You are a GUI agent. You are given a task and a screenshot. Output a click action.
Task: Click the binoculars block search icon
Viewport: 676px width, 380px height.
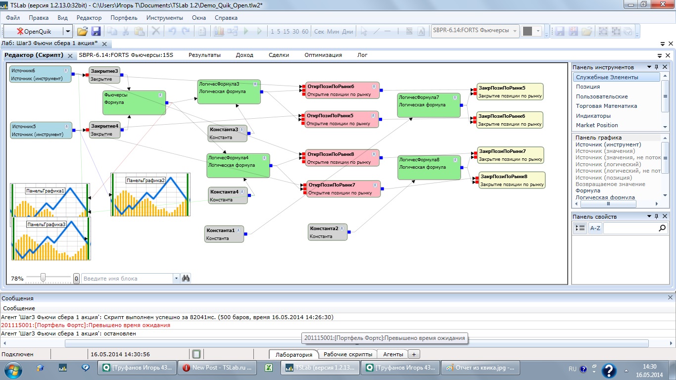tap(186, 279)
